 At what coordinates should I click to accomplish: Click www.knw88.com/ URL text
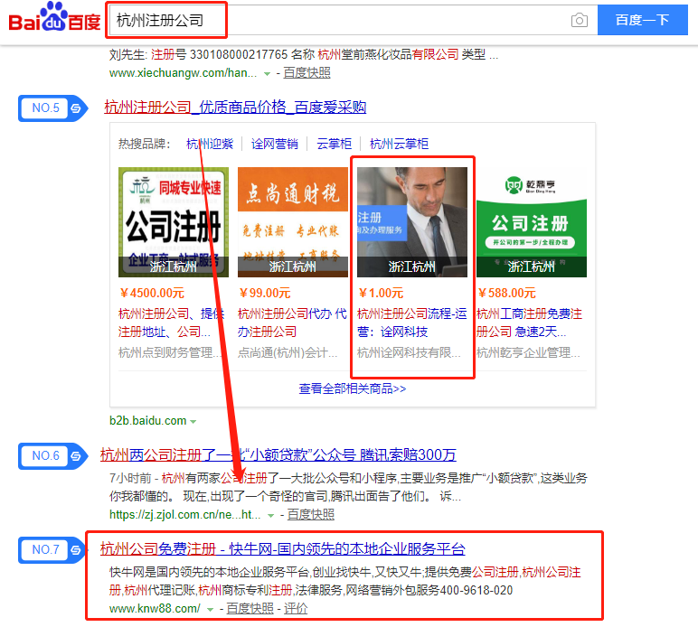(x=155, y=608)
